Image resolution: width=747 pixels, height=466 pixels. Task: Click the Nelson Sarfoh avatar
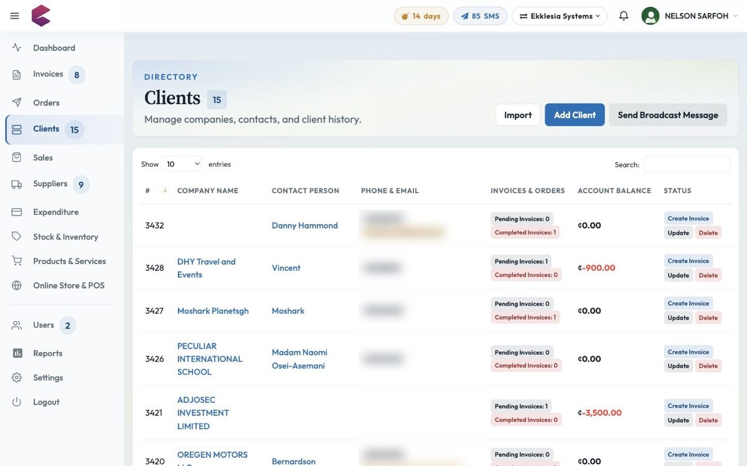coord(651,16)
